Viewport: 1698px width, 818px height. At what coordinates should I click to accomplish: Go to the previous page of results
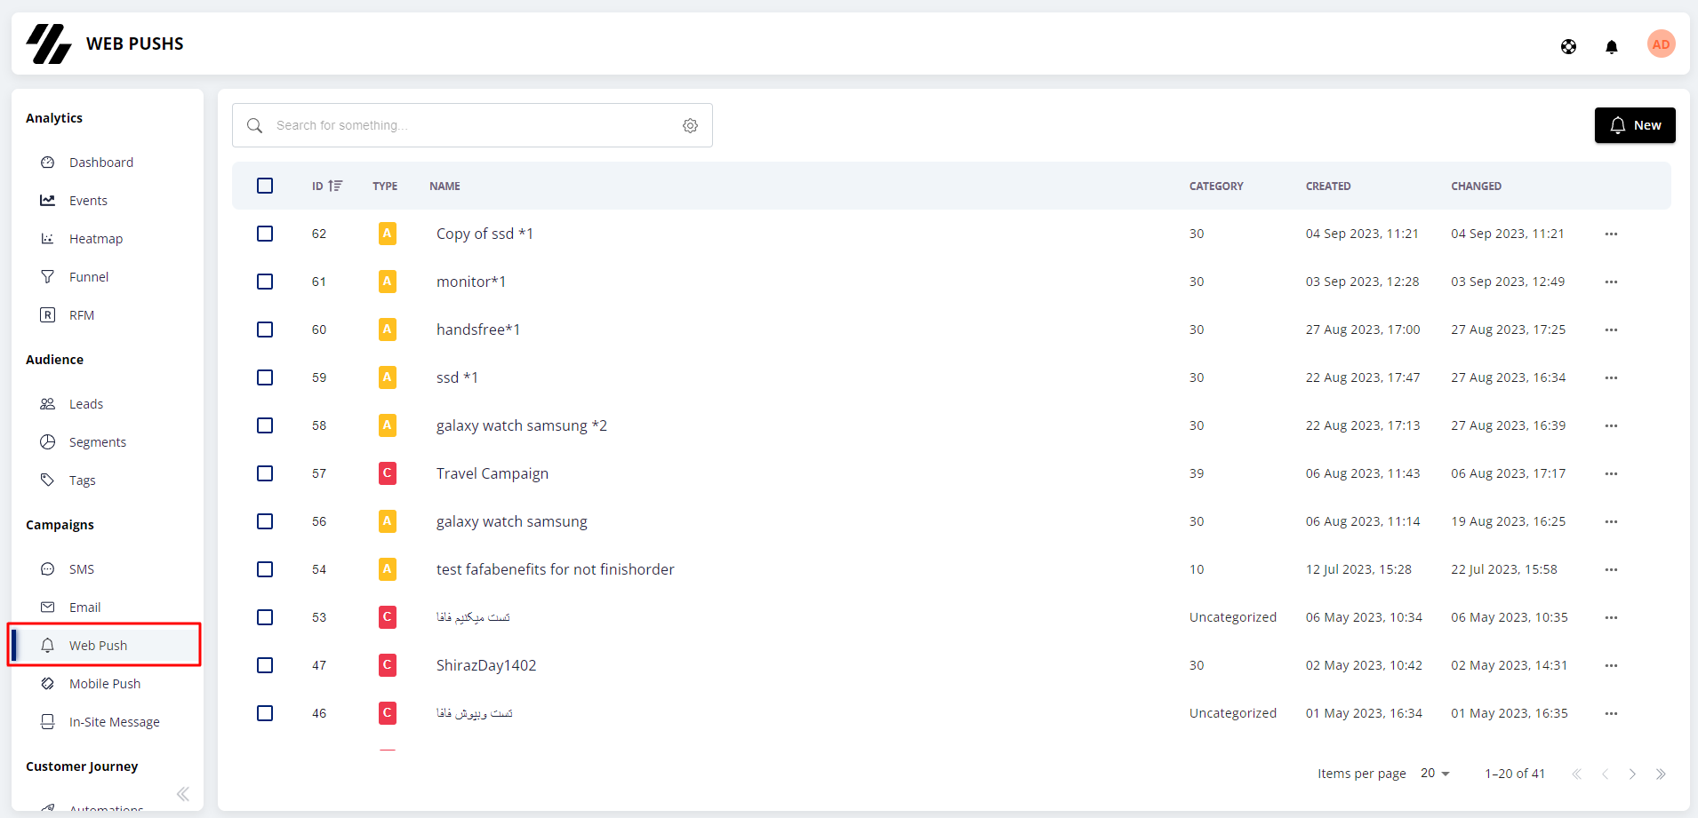tap(1605, 774)
